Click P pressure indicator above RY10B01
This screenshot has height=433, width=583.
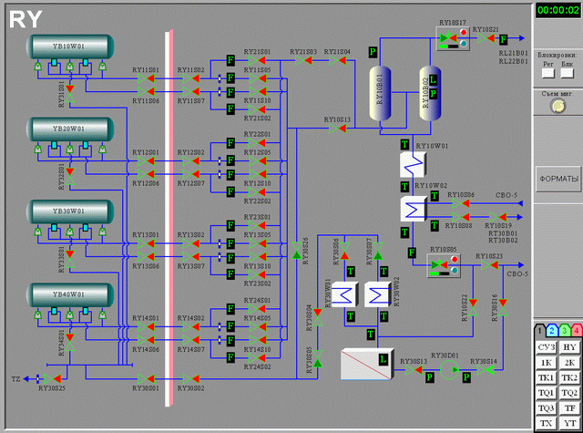click(x=373, y=52)
